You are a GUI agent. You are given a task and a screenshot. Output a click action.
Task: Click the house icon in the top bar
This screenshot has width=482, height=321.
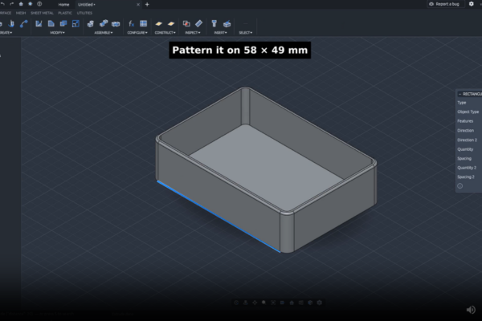21,4
